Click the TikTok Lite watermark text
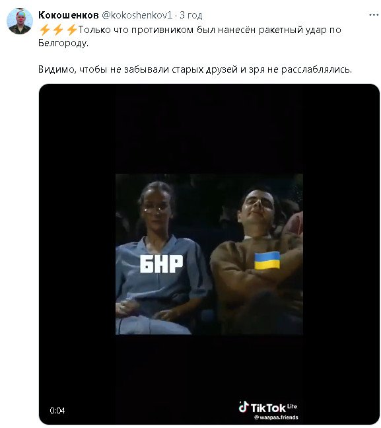381x428 pixels. 273,408
